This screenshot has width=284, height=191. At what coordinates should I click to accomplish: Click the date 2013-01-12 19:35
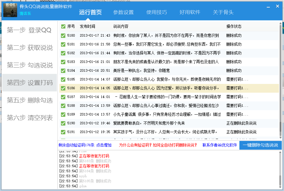coord(95,132)
